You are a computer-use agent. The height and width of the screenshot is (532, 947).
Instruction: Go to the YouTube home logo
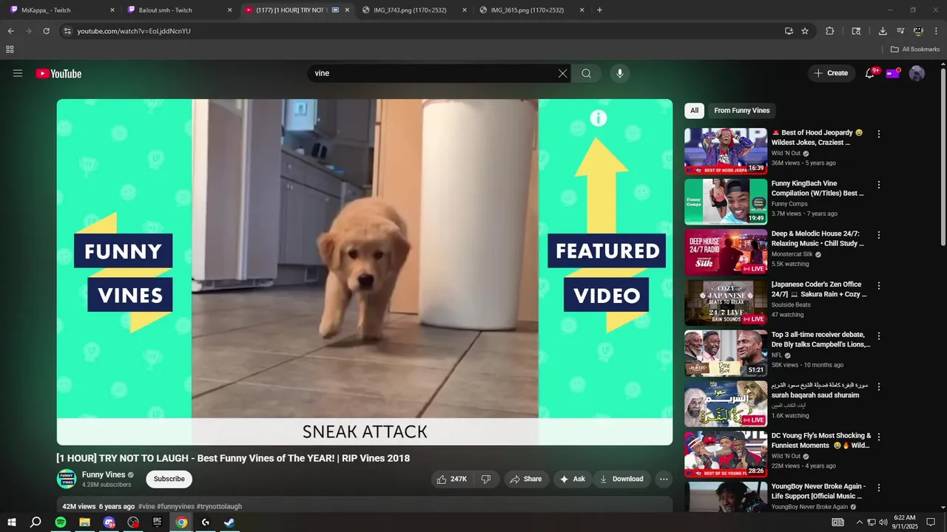(58, 73)
